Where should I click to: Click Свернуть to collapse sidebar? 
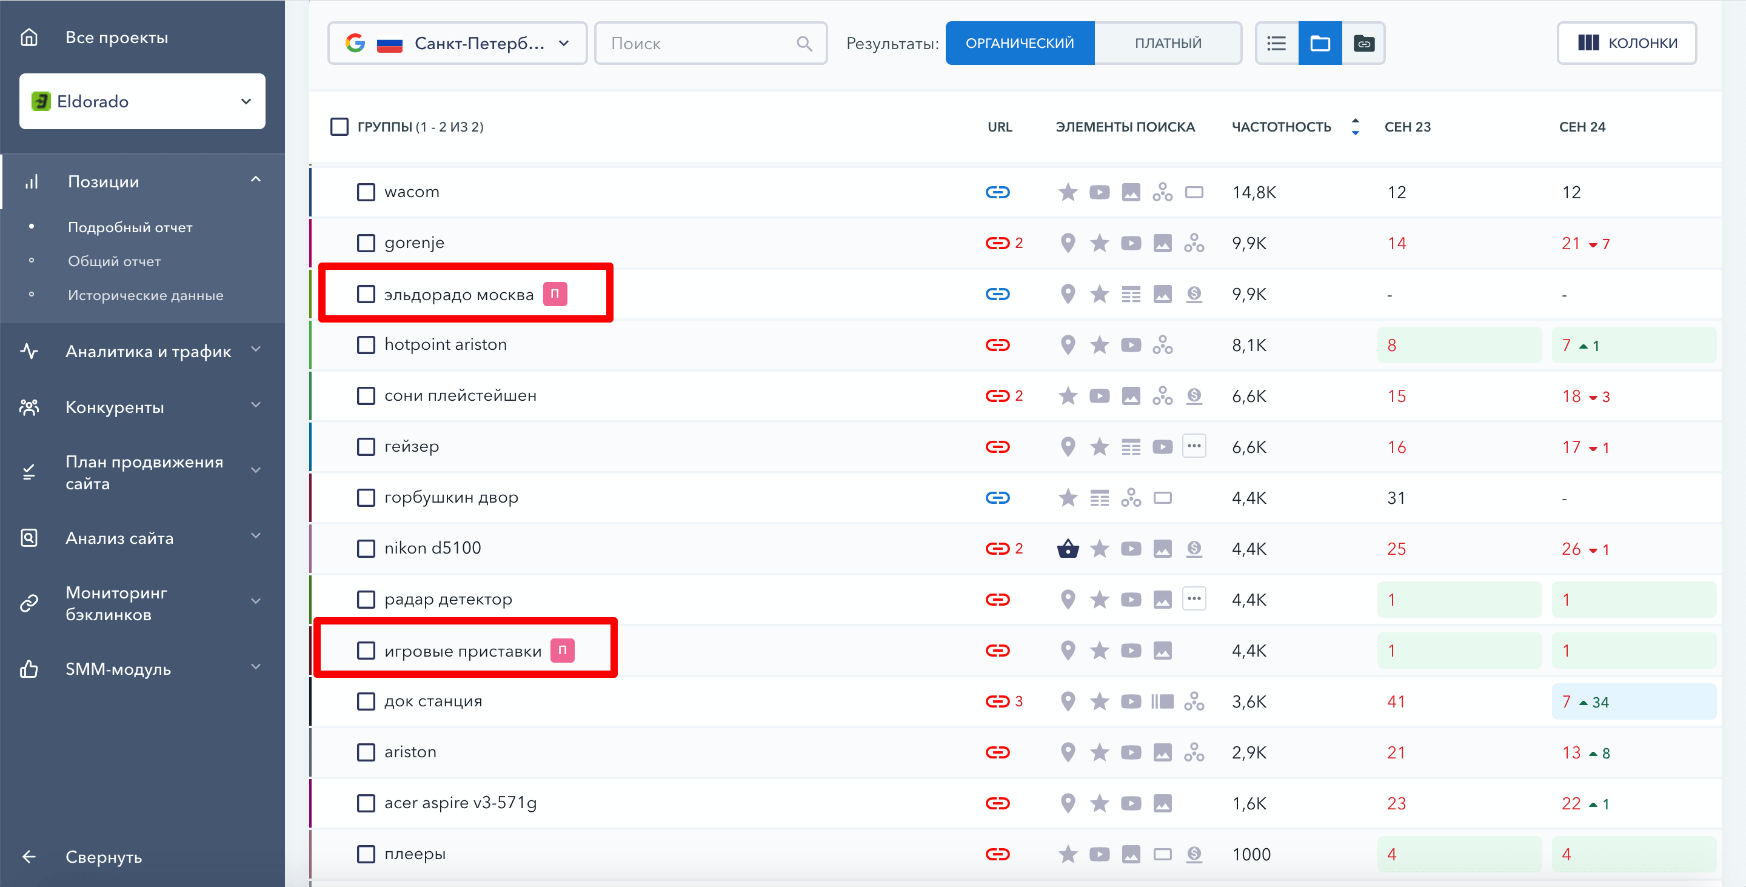pos(104,857)
